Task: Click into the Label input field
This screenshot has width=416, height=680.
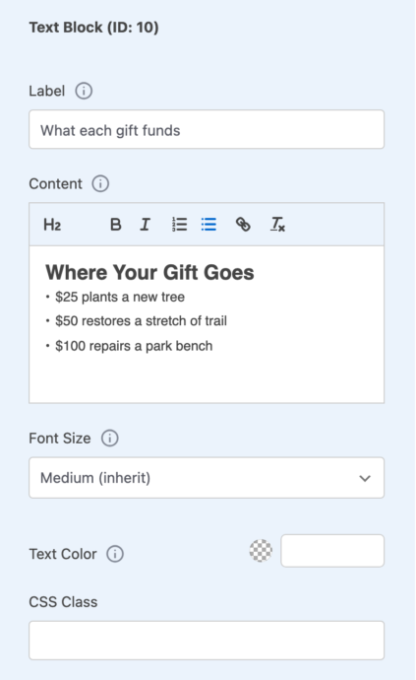Action: pos(207,130)
